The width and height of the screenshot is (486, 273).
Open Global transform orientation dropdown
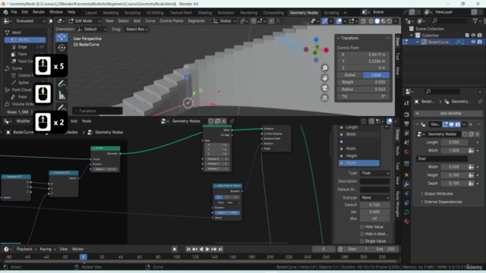225,21
